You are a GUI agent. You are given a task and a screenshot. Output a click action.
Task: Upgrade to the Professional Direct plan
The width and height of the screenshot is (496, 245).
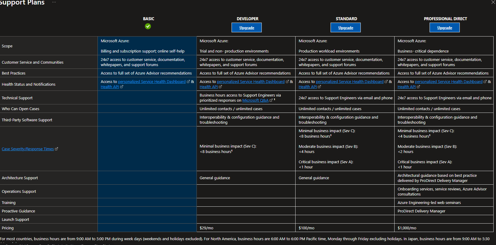tap(445, 28)
